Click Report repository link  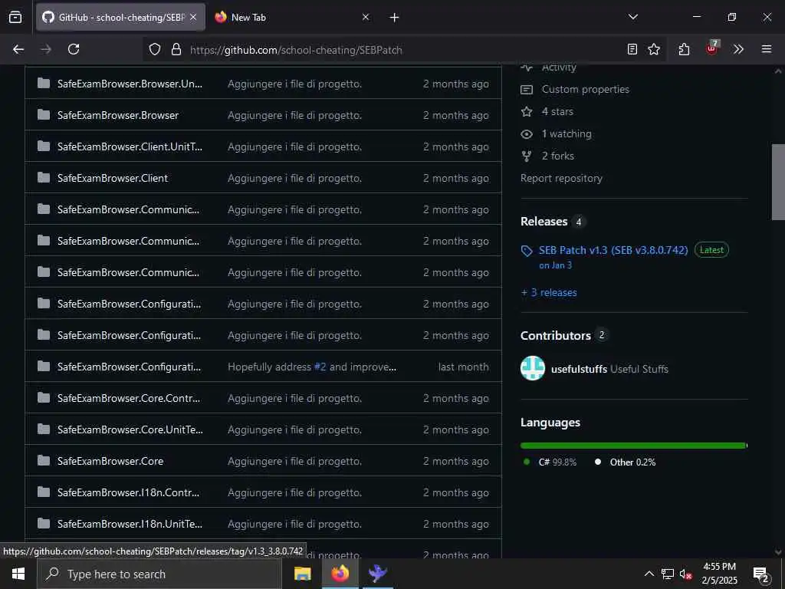tap(561, 178)
